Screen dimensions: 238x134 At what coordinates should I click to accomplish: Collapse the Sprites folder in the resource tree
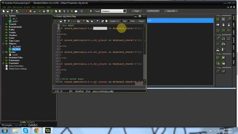click(x=3, y=16)
